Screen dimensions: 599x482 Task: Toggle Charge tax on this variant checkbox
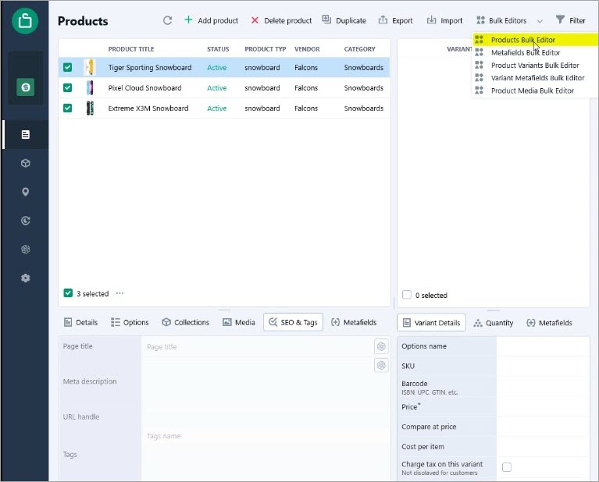point(507,467)
